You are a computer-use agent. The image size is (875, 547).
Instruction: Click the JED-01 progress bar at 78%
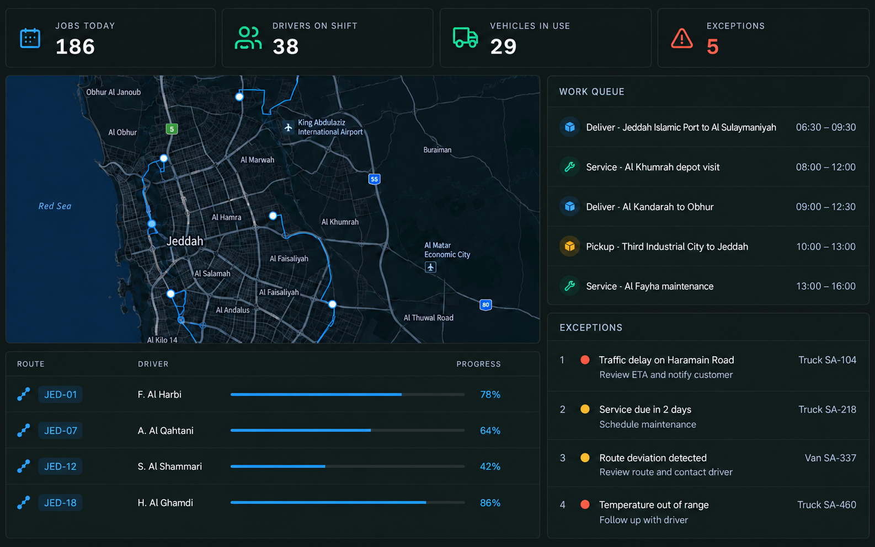click(x=348, y=394)
